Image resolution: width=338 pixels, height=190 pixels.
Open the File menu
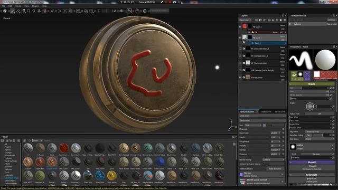pos(3,6)
